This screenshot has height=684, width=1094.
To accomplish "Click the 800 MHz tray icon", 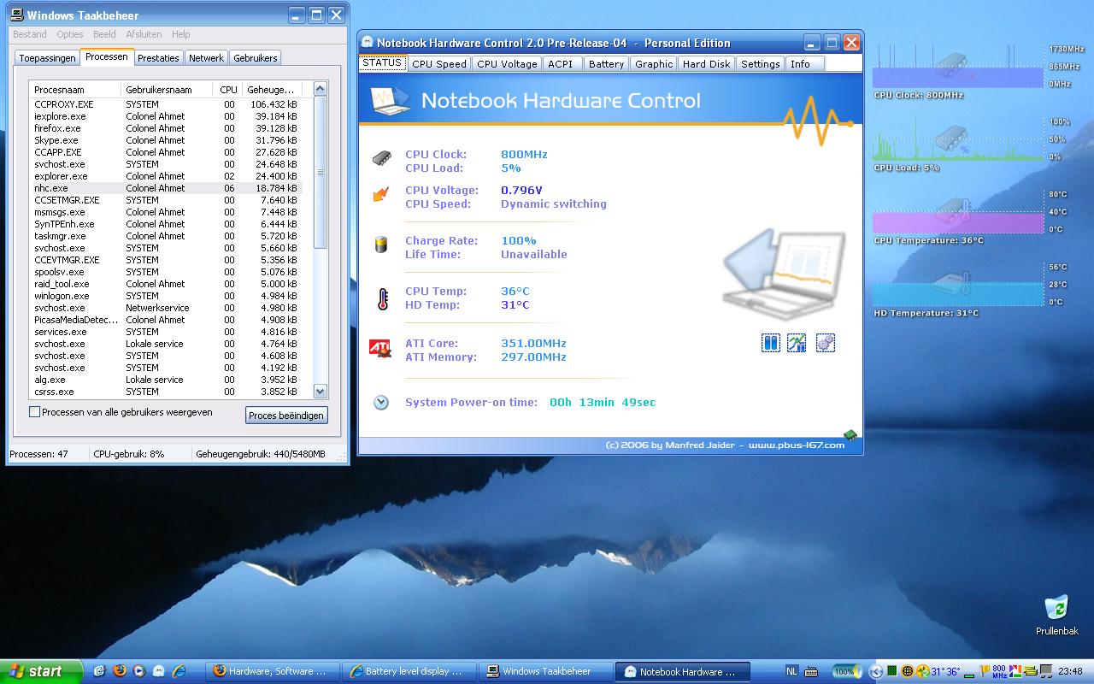I will (x=999, y=671).
